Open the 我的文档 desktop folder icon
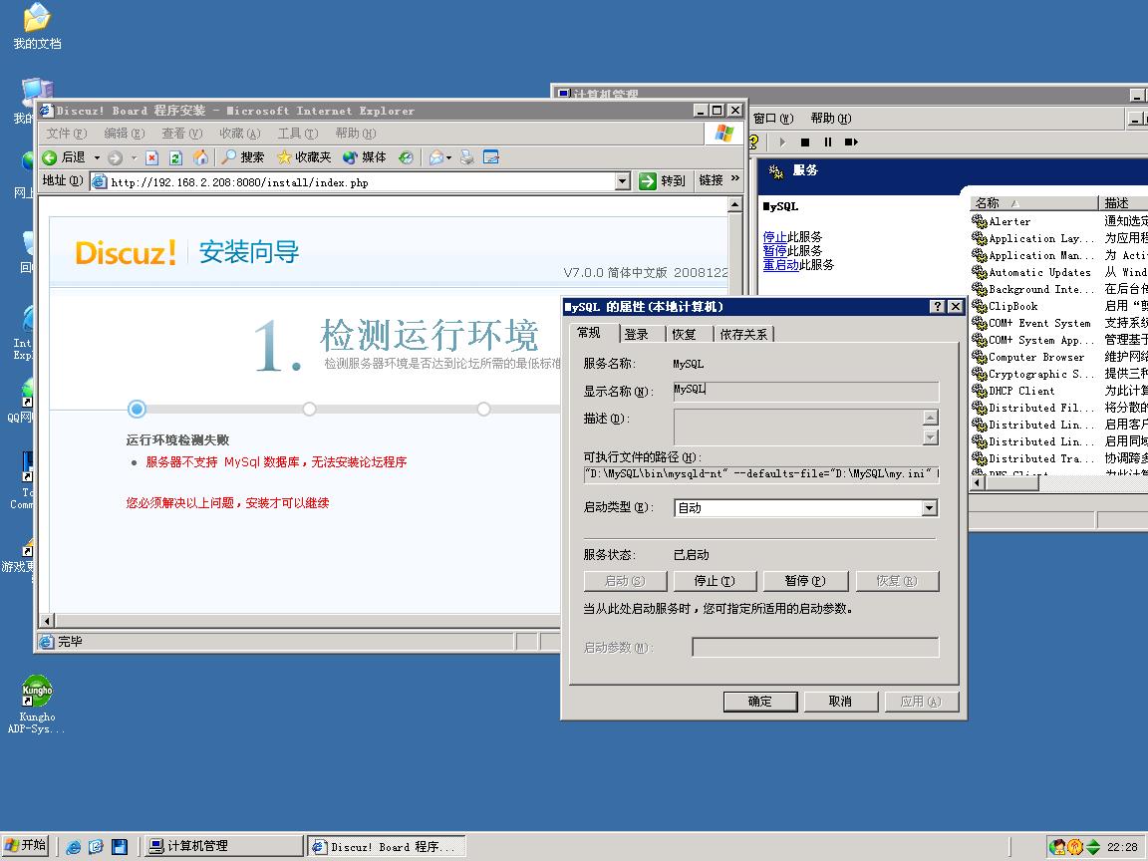Image resolution: width=1148 pixels, height=861 pixels. point(37,26)
